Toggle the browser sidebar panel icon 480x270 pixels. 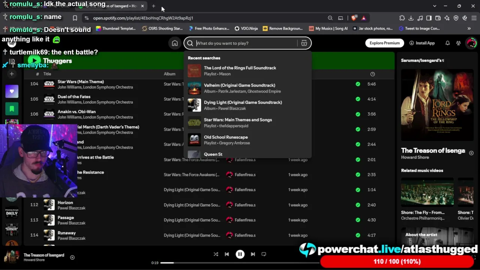pyautogui.click(x=429, y=18)
